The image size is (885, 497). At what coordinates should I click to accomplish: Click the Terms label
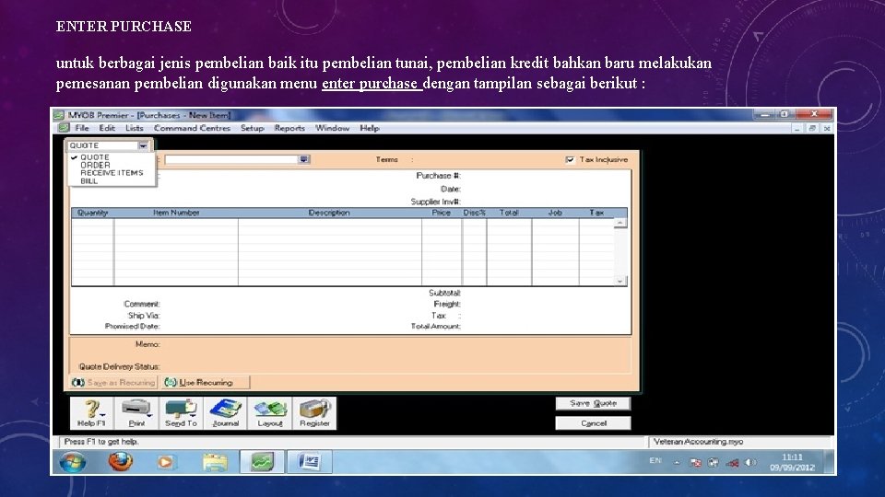(x=387, y=160)
